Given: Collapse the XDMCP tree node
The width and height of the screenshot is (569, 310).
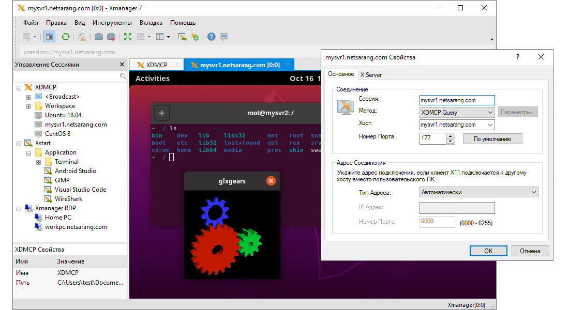Looking at the screenshot, I should pyautogui.click(x=19, y=88).
